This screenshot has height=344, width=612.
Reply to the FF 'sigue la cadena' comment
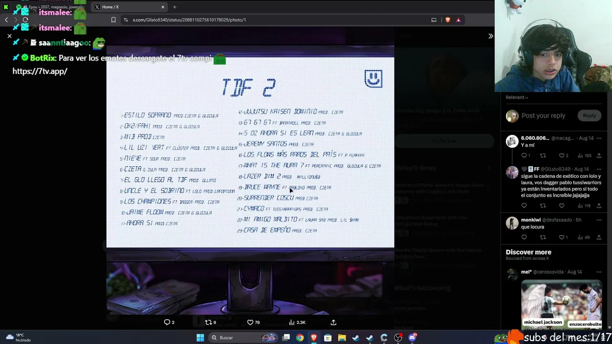coord(524,206)
